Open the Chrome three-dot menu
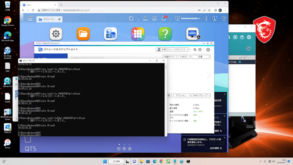This screenshot has height=165, width=293. coord(225,10)
